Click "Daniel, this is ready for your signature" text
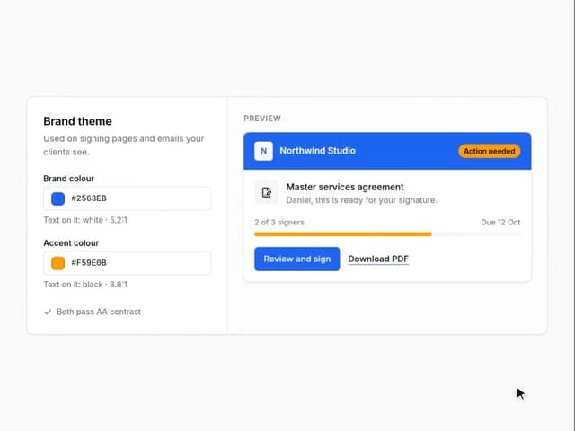This screenshot has width=575, height=431. point(361,200)
